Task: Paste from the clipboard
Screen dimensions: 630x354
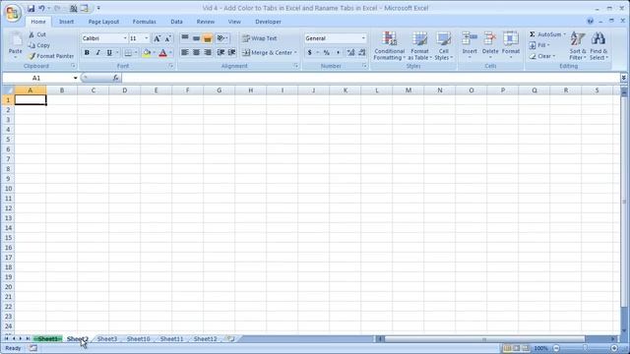Action: [16, 45]
